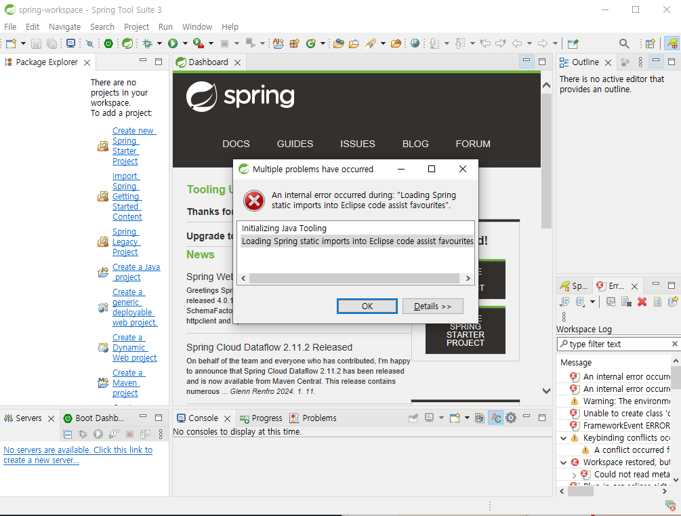Select 'Unable to create class' log entry
The image size is (681, 516).
point(620,414)
